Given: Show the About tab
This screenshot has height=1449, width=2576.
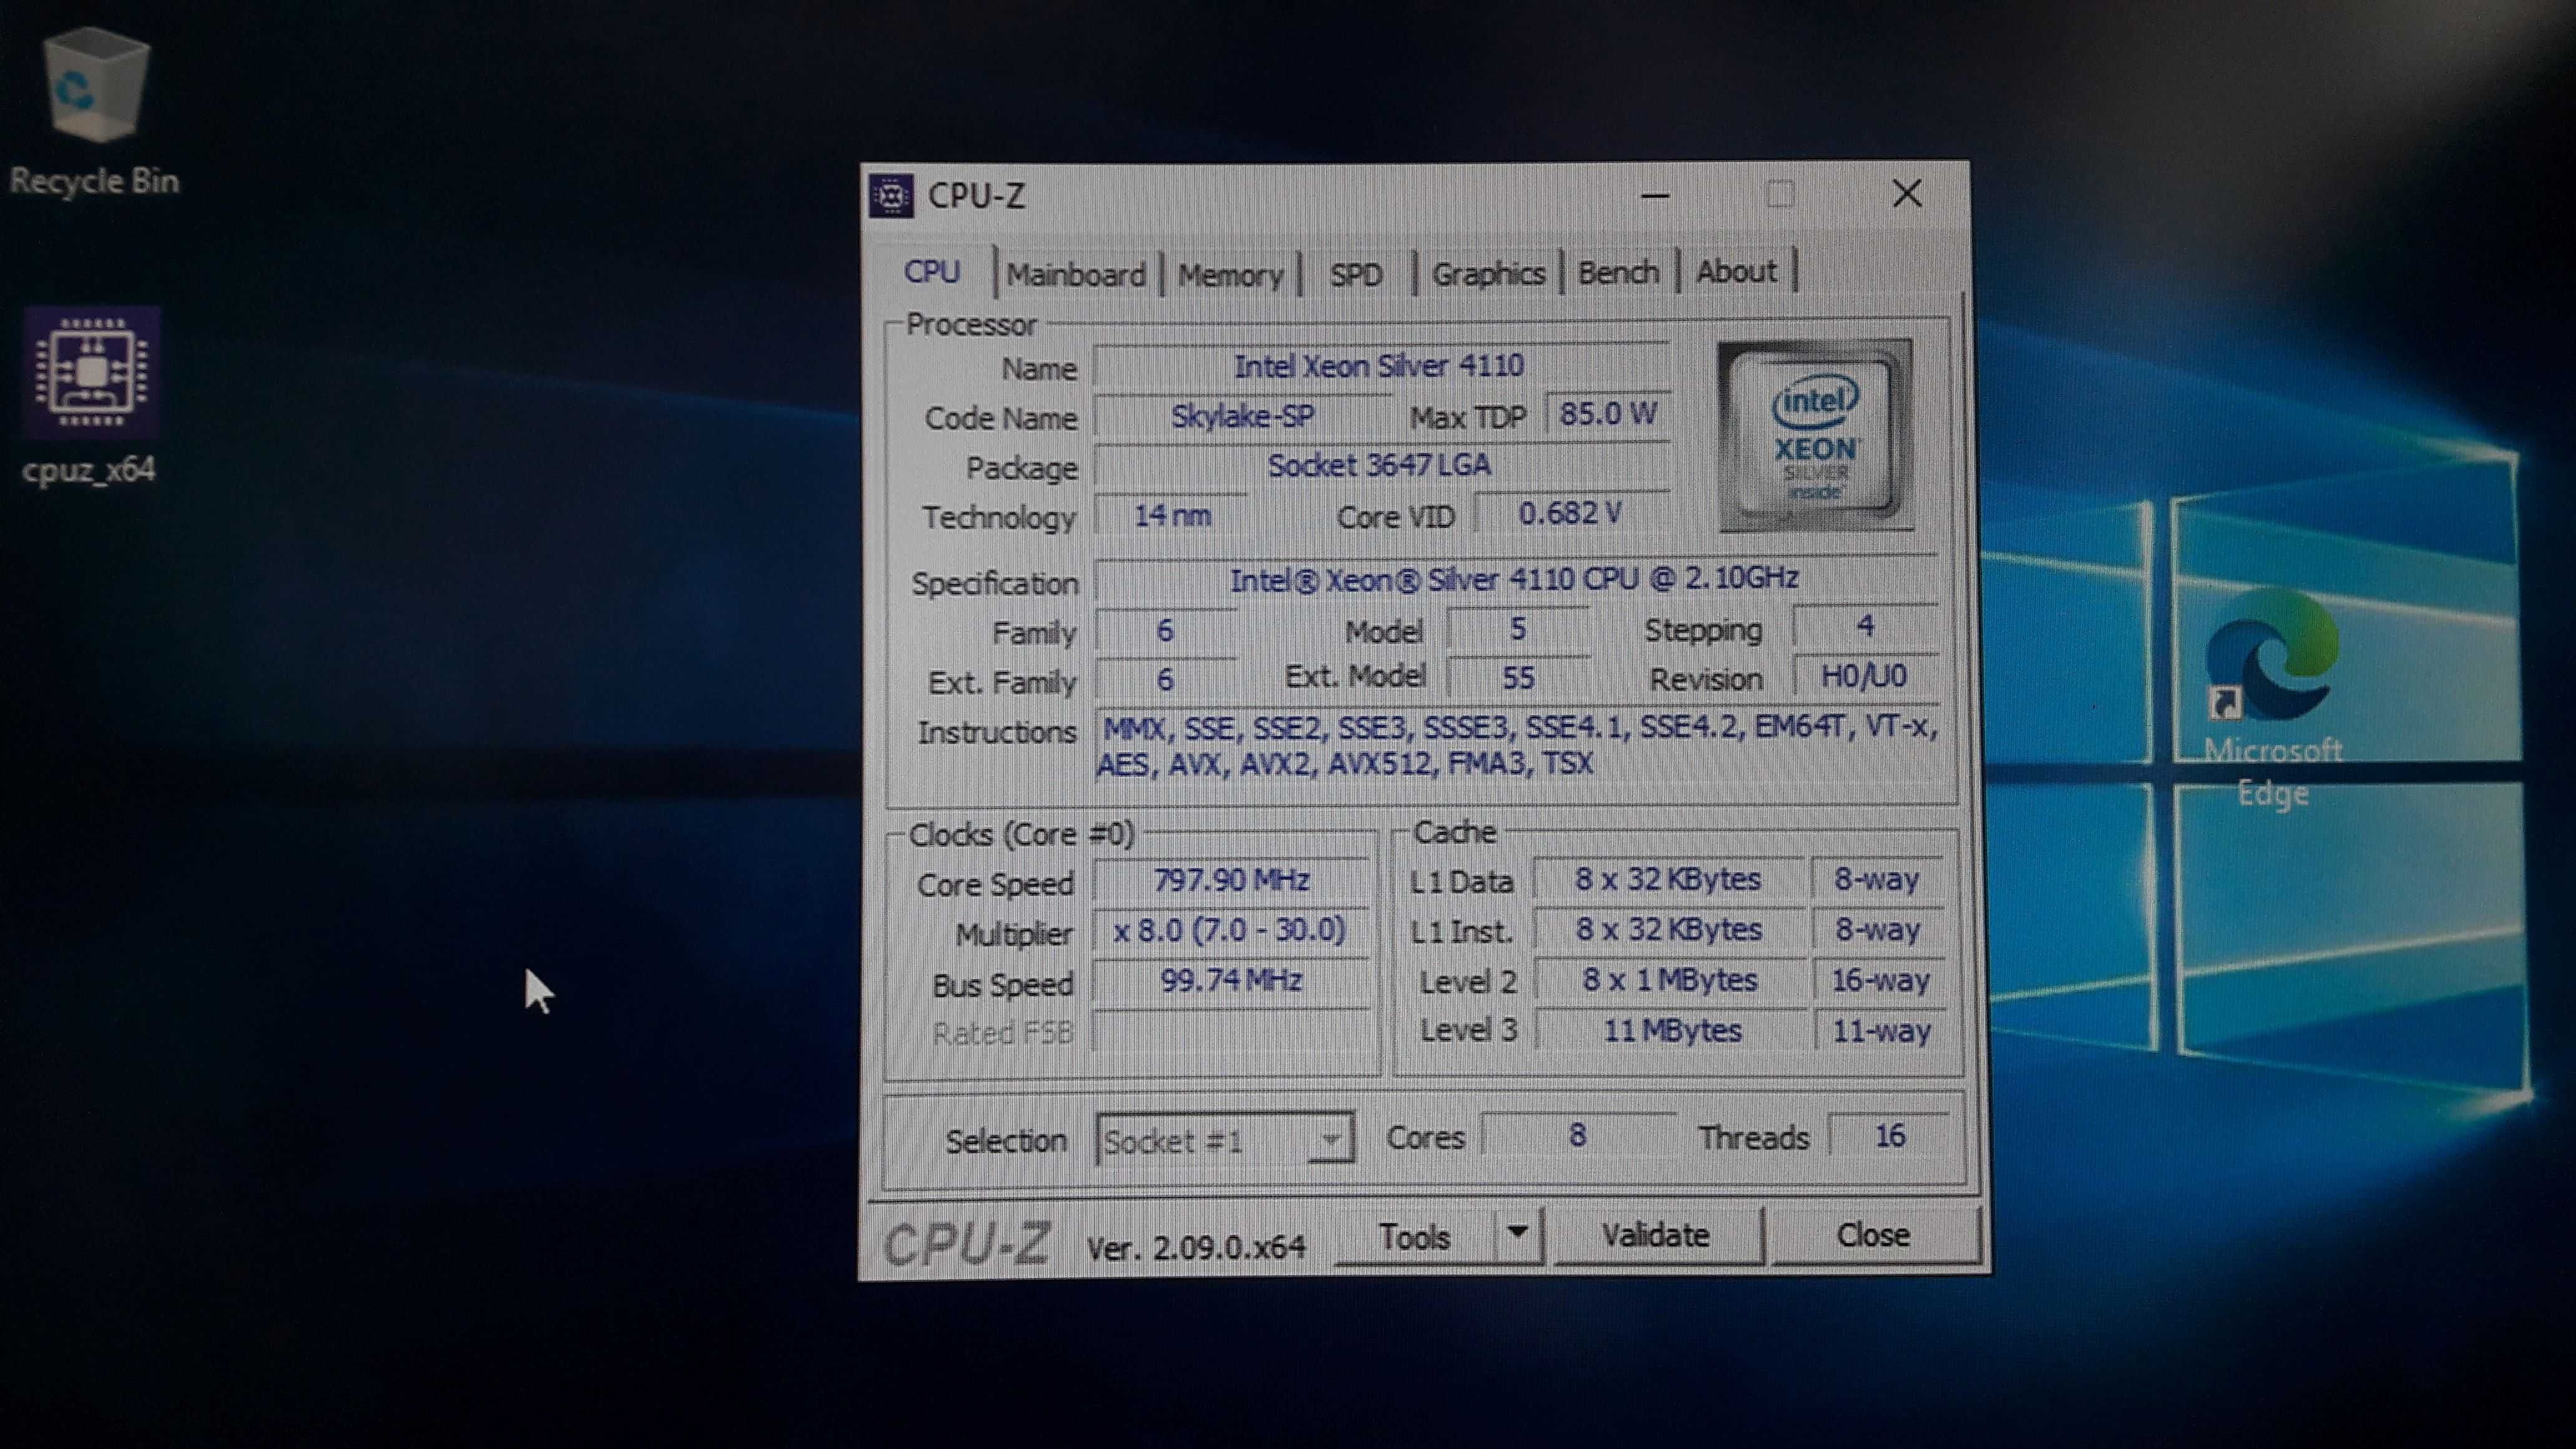Looking at the screenshot, I should (1736, 271).
